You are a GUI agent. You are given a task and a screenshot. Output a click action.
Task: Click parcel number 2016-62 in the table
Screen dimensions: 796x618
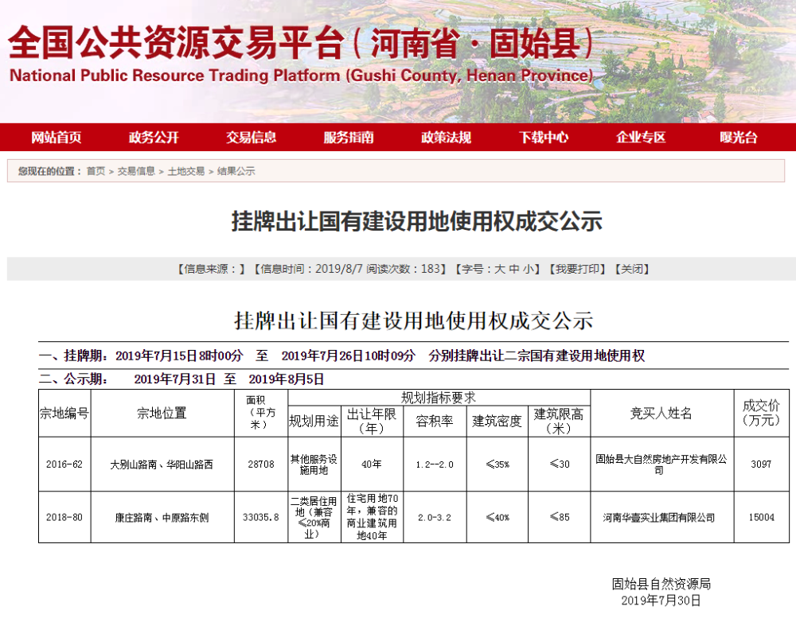pyautogui.click(x=64, y=464)
